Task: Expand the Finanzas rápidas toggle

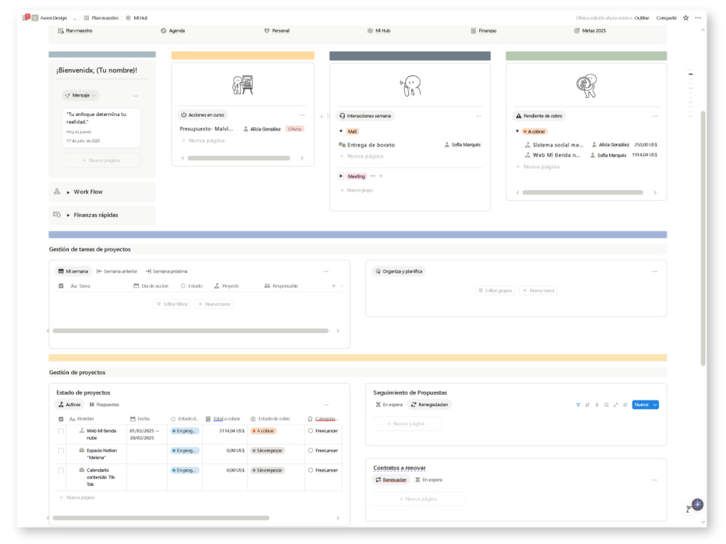Action: [x=68, y=215]
